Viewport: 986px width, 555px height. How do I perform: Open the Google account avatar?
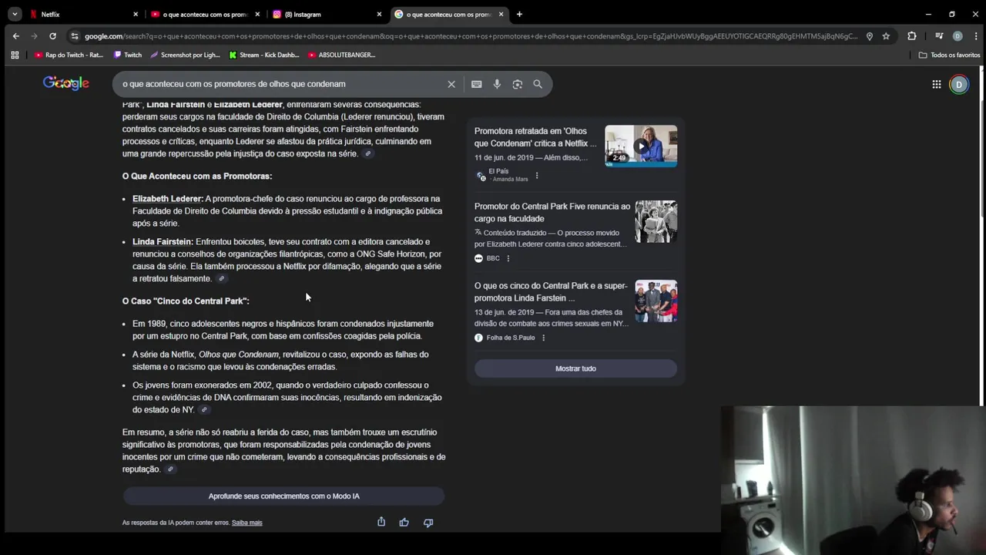pyautogui.click(x=959, y=85)
